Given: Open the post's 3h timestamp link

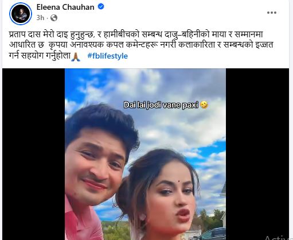Looking at the screenshot, I should 40,18.
